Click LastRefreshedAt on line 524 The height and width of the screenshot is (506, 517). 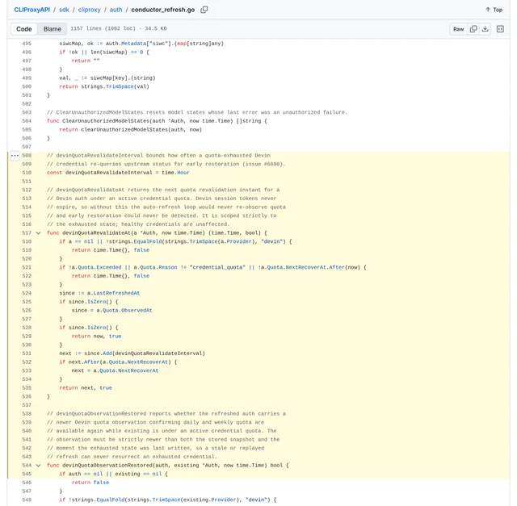(116, 293)
